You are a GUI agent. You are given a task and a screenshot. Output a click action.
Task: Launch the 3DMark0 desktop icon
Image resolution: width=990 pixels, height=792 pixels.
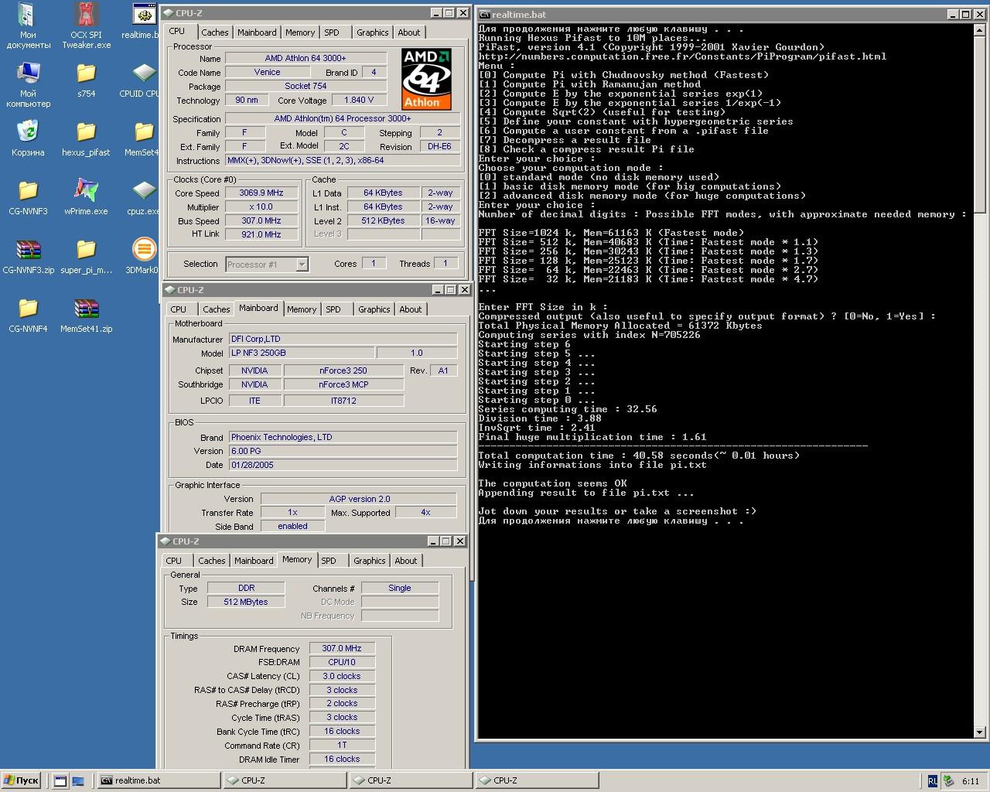click(x=142, y=256)
